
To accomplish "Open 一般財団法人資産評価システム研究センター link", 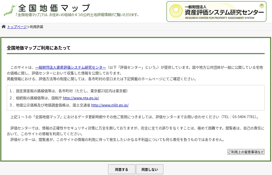I will pyautogui.click(x=70, y=67).
